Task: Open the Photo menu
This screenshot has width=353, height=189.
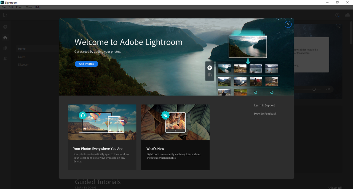Action: click(x=20, y=7)
